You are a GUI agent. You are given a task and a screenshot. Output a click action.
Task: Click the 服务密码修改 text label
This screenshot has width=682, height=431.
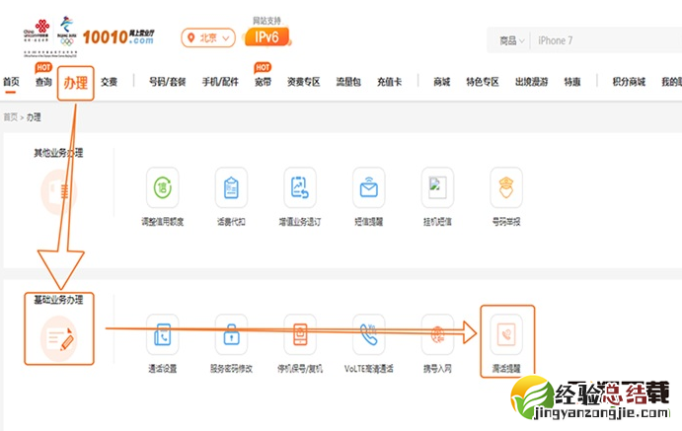pyautogui.click(x=231, y=369)
